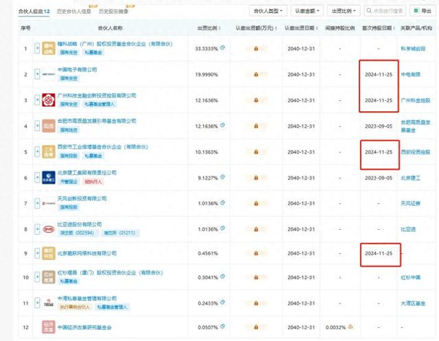The image size is (439, 341).
Task: Click the pie icon beside 9.1227%
Action: [x=222, y=177]
